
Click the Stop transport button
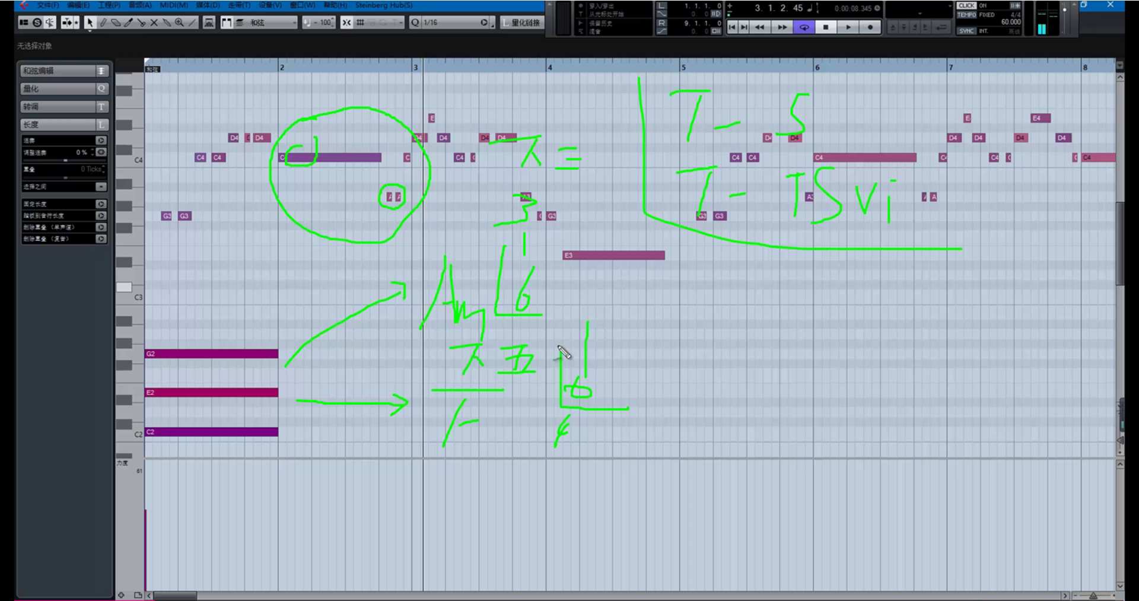click(x=826, y=27)
